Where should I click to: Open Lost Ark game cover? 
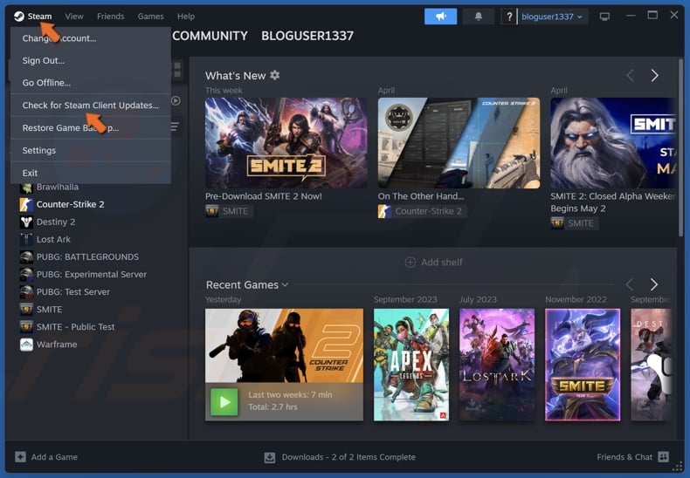click(497, 365)
